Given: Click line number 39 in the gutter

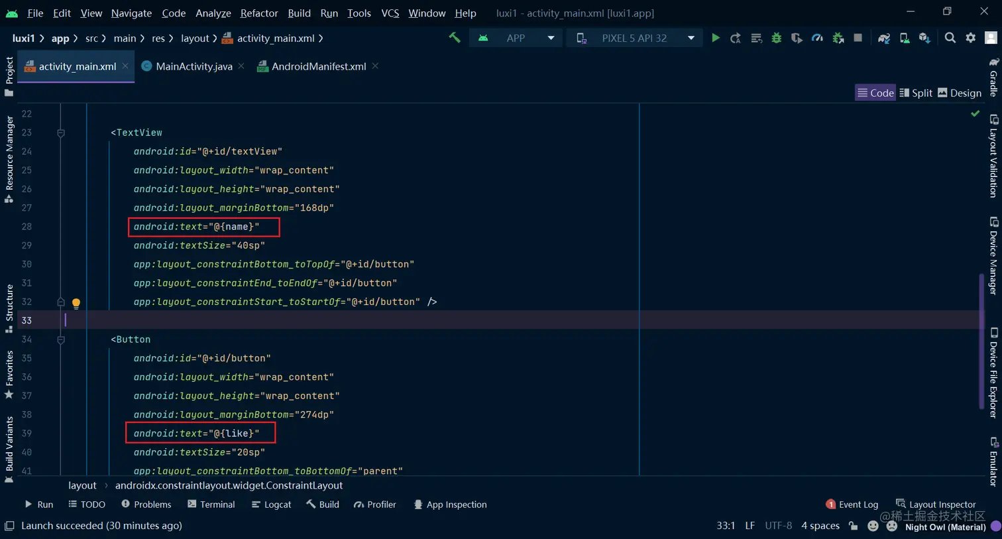Looking at the screenshot, I should click(x=27, y=434).
